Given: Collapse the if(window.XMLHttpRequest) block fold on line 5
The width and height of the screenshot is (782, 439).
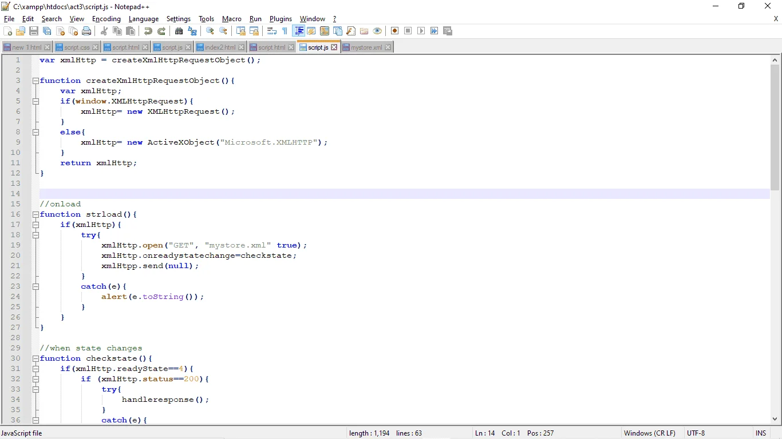Looking at the screenshot, I should pyautogui.click(x=35, y=101).
